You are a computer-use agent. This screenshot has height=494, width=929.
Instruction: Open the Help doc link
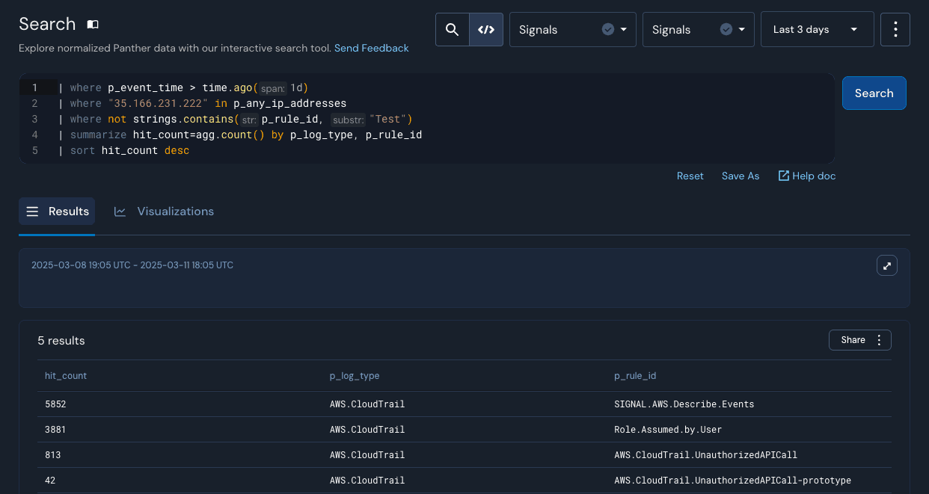click(807, 176)
